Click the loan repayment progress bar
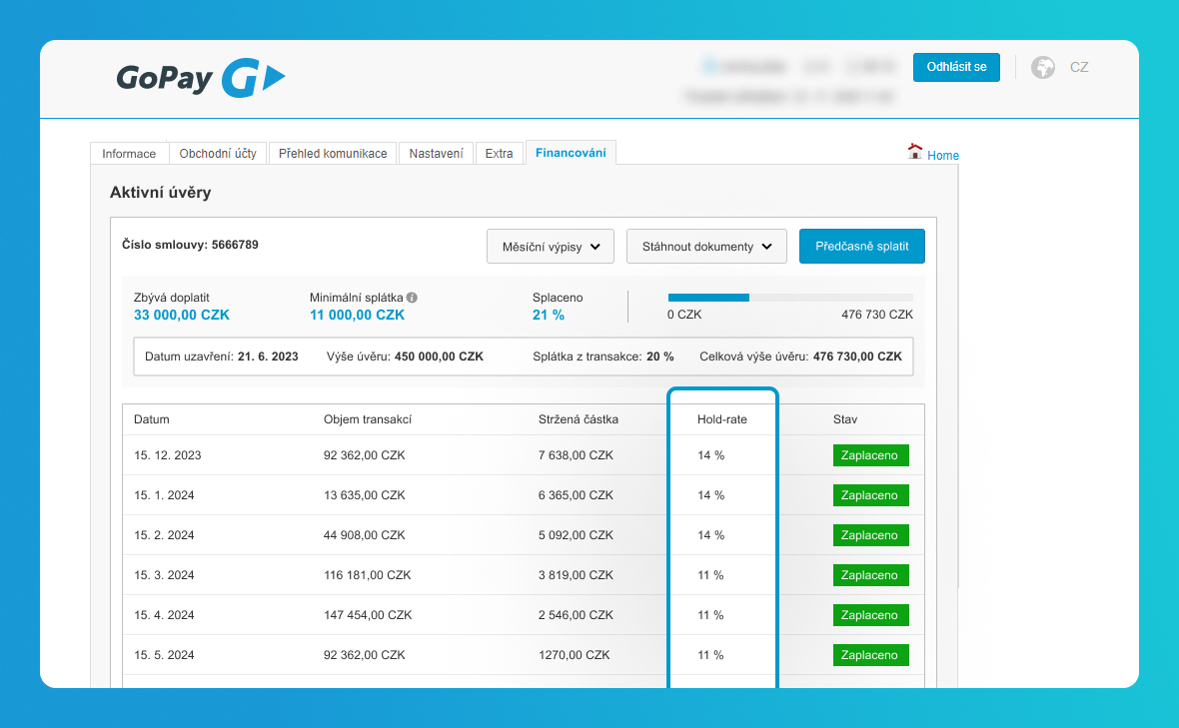Image resolution: width=1179 pixels, height=728 pixels. pos(790,298)
